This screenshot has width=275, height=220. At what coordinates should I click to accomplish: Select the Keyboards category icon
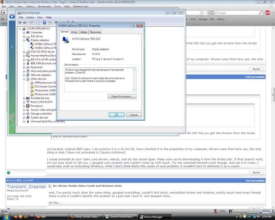coord(28,67)
